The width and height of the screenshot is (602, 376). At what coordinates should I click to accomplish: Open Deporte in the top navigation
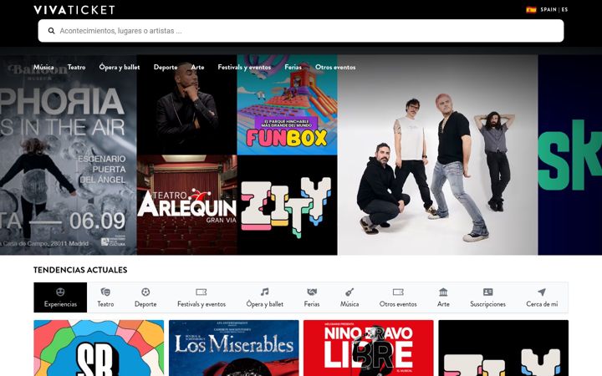pyautogui.click(x=166, y=67)
